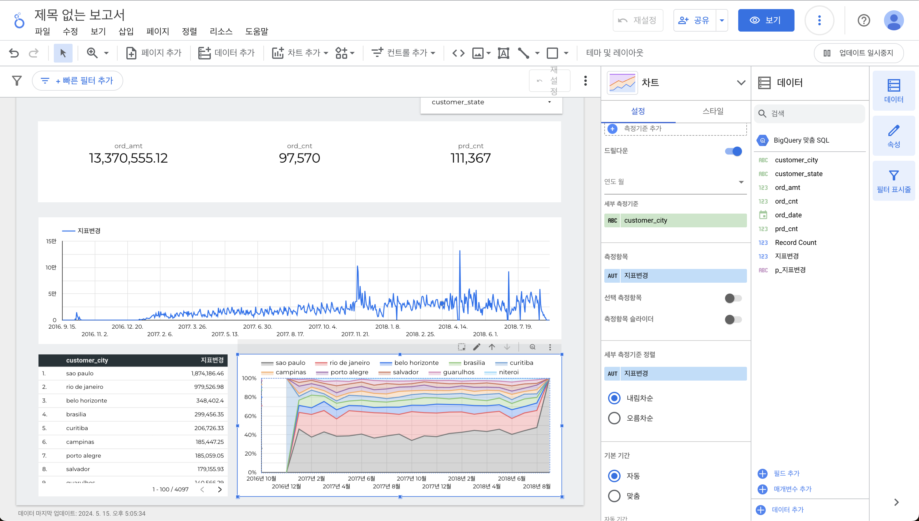Open the 속성 side panel
Image resolution: width=919 pixels, height=521 pixels.
(894, 136)
